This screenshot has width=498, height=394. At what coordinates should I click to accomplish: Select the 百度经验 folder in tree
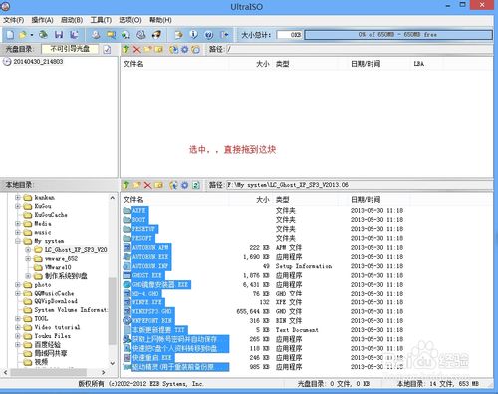(48, 345)
